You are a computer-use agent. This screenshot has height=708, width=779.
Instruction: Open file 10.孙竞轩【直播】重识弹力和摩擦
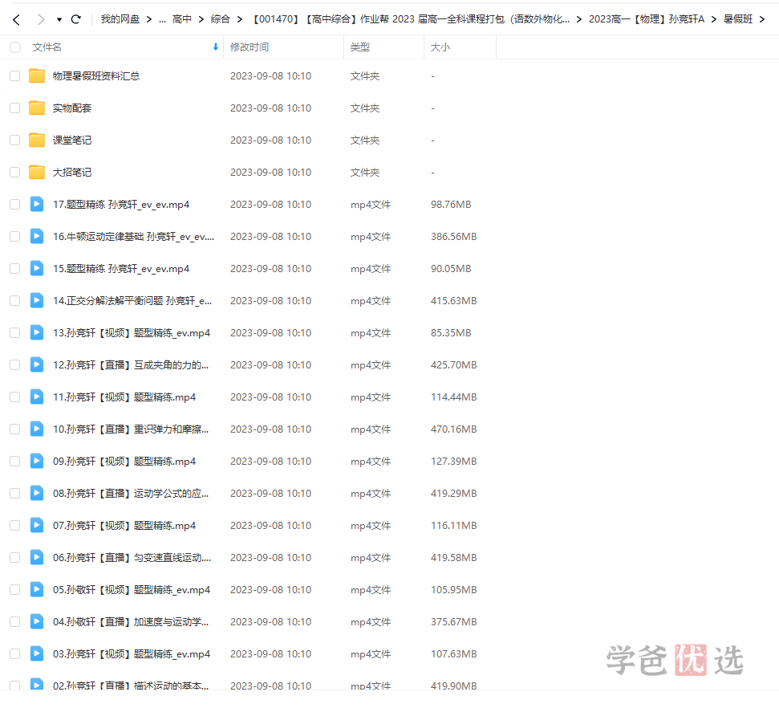(x=131, y=429)
